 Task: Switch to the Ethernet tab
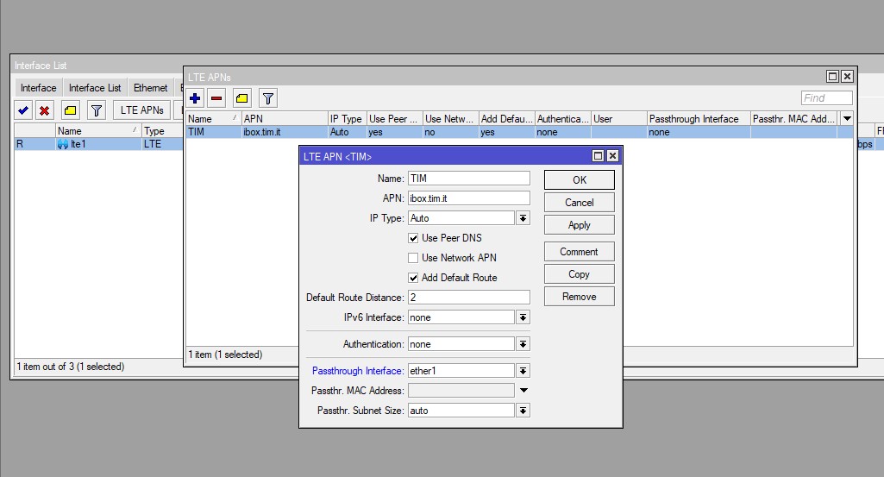click(x=150, y=88)
